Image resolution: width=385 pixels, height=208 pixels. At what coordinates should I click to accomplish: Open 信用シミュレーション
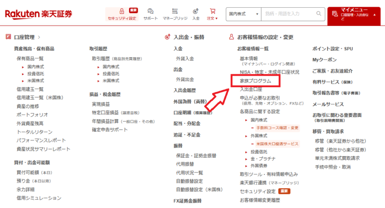[x=39, y=198]
